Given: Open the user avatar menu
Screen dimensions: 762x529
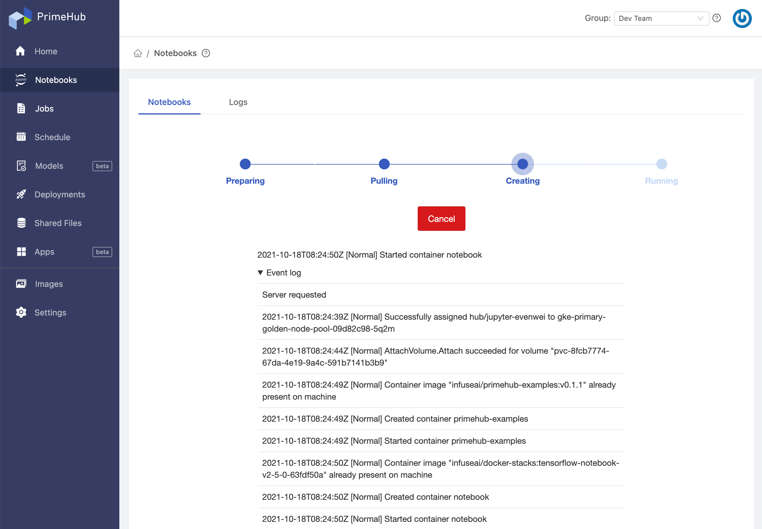Looking at the screenshot, I should [742, 18].
